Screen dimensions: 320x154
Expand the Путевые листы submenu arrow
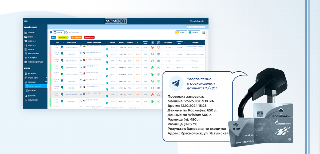pyautogui.click(x=46, y=78)
